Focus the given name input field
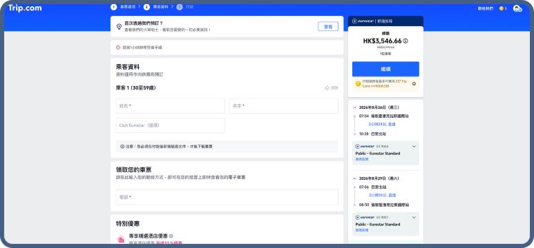 (284, 106)
